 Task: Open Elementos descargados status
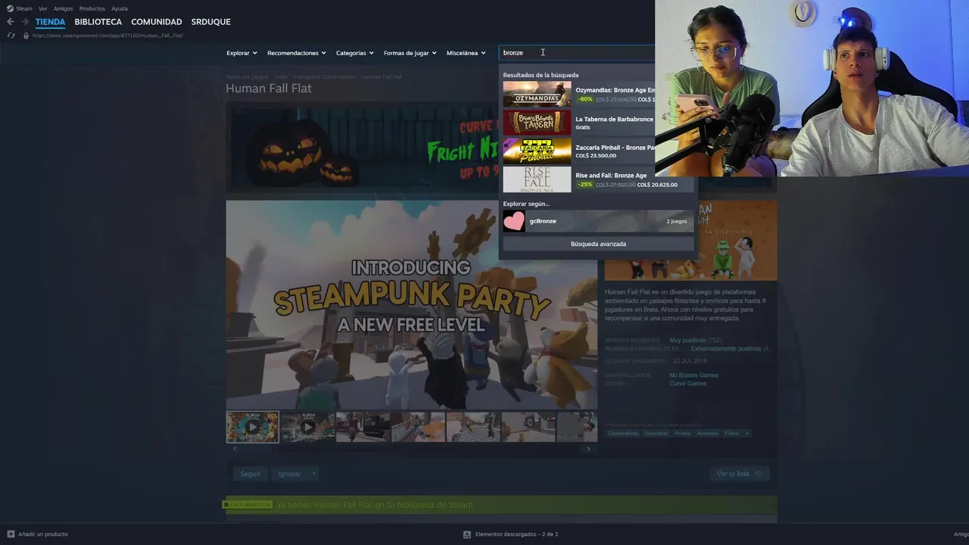point(516,534)
